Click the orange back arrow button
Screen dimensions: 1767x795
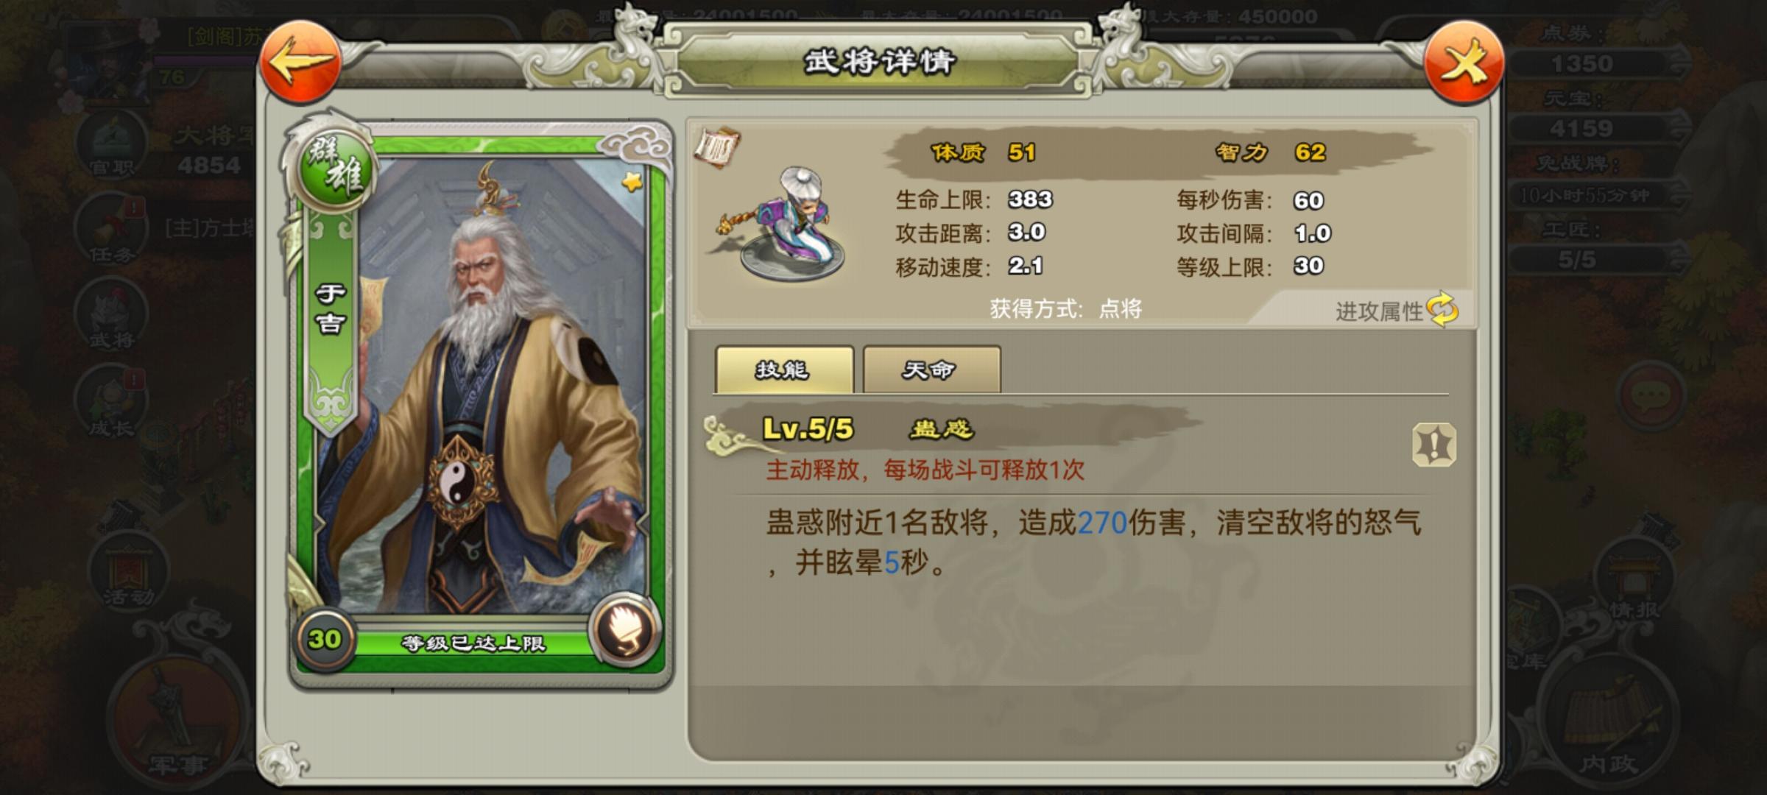(300, 63)
